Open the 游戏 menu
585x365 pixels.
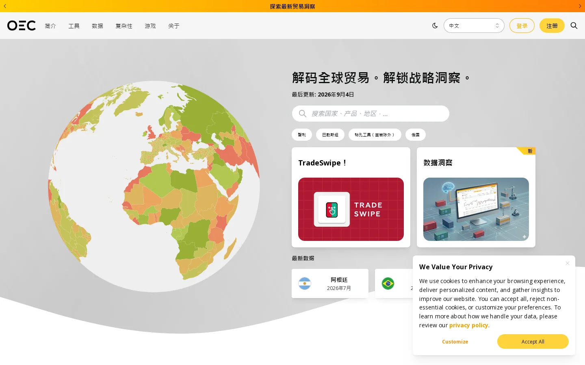(150, 26)
